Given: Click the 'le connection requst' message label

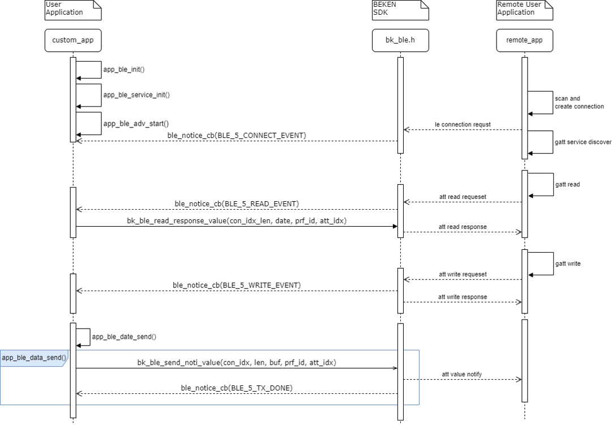Looking at the screenshot, I should pyautogui.click(x=463, y=124).
